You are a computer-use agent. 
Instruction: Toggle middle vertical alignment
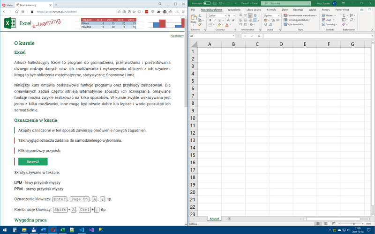tap(245, 15)
